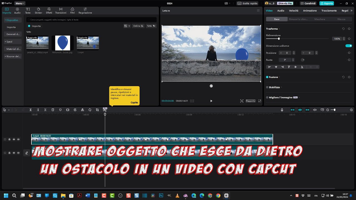Open the Transizioni tab
The height and width of the screenshot is (200, 356).
point(61,11)
